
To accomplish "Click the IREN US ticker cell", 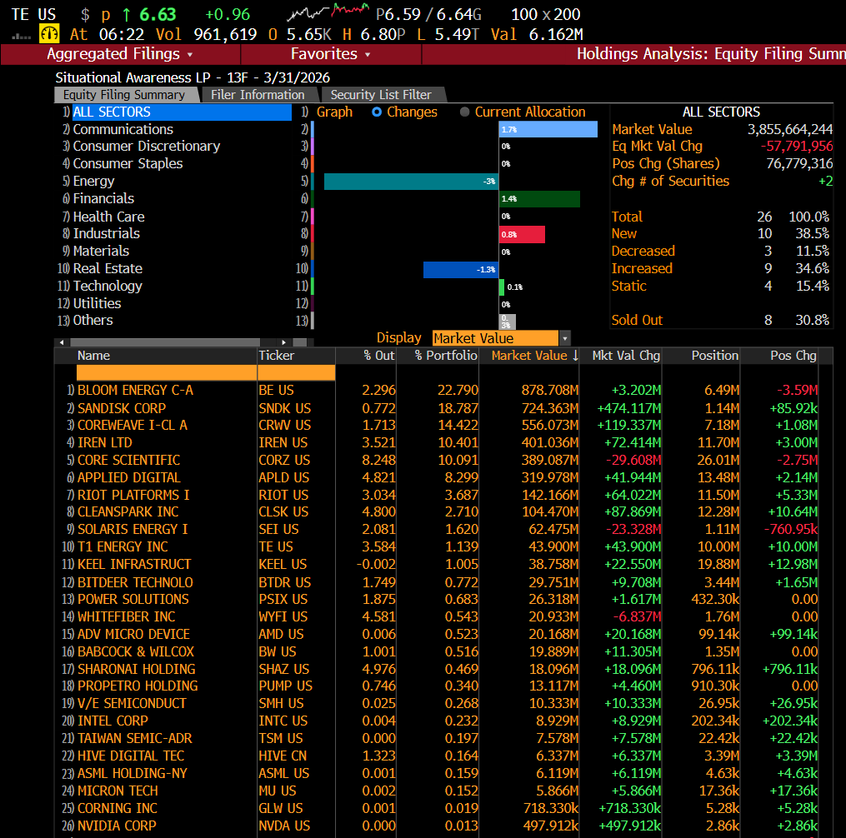I will 283,442.
